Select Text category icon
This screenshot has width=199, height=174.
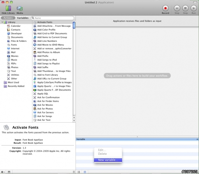point(8,71)
